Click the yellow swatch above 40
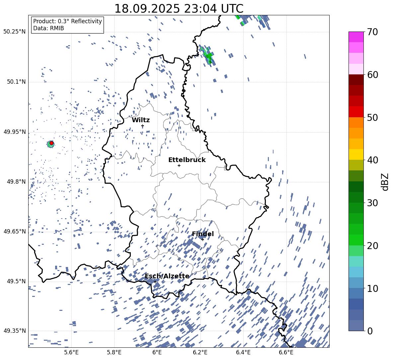 click(x=356, y=154)
